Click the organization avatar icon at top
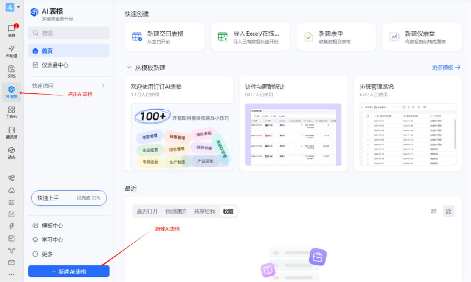Screen dimensions: 471x282 pyautogui.click(x=10, y=7)
